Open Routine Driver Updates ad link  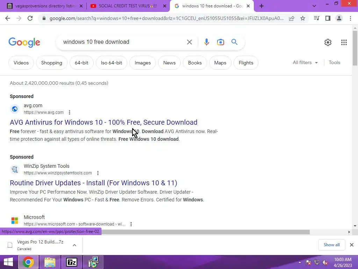[x=93, y=183]
